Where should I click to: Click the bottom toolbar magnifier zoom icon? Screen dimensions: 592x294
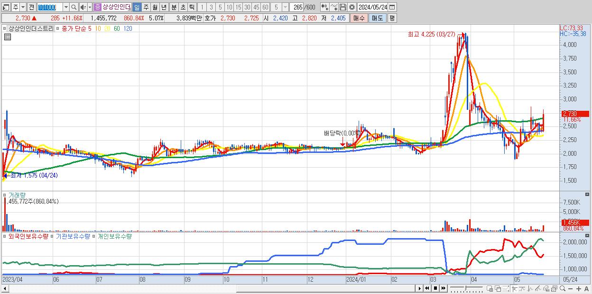(x=563, y=289)
